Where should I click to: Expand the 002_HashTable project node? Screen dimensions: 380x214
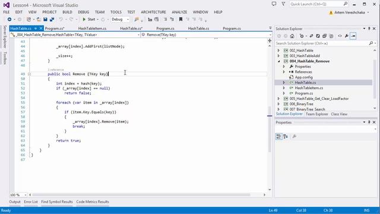[278, 51]
